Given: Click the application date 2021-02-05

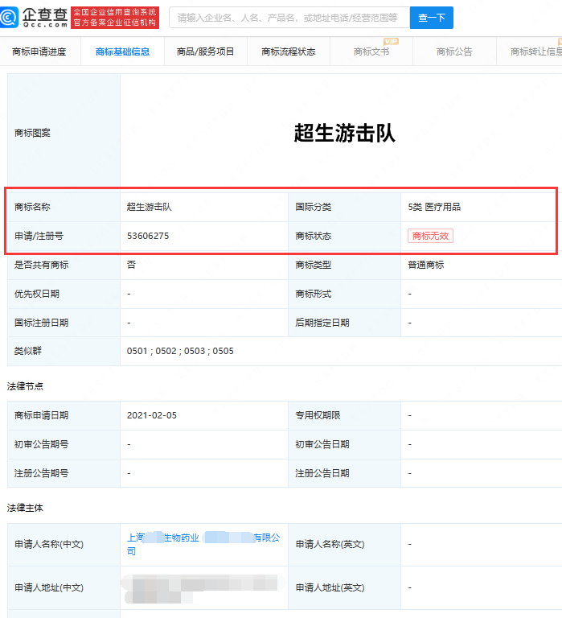Looking at the screenshot, I should 152,415.
